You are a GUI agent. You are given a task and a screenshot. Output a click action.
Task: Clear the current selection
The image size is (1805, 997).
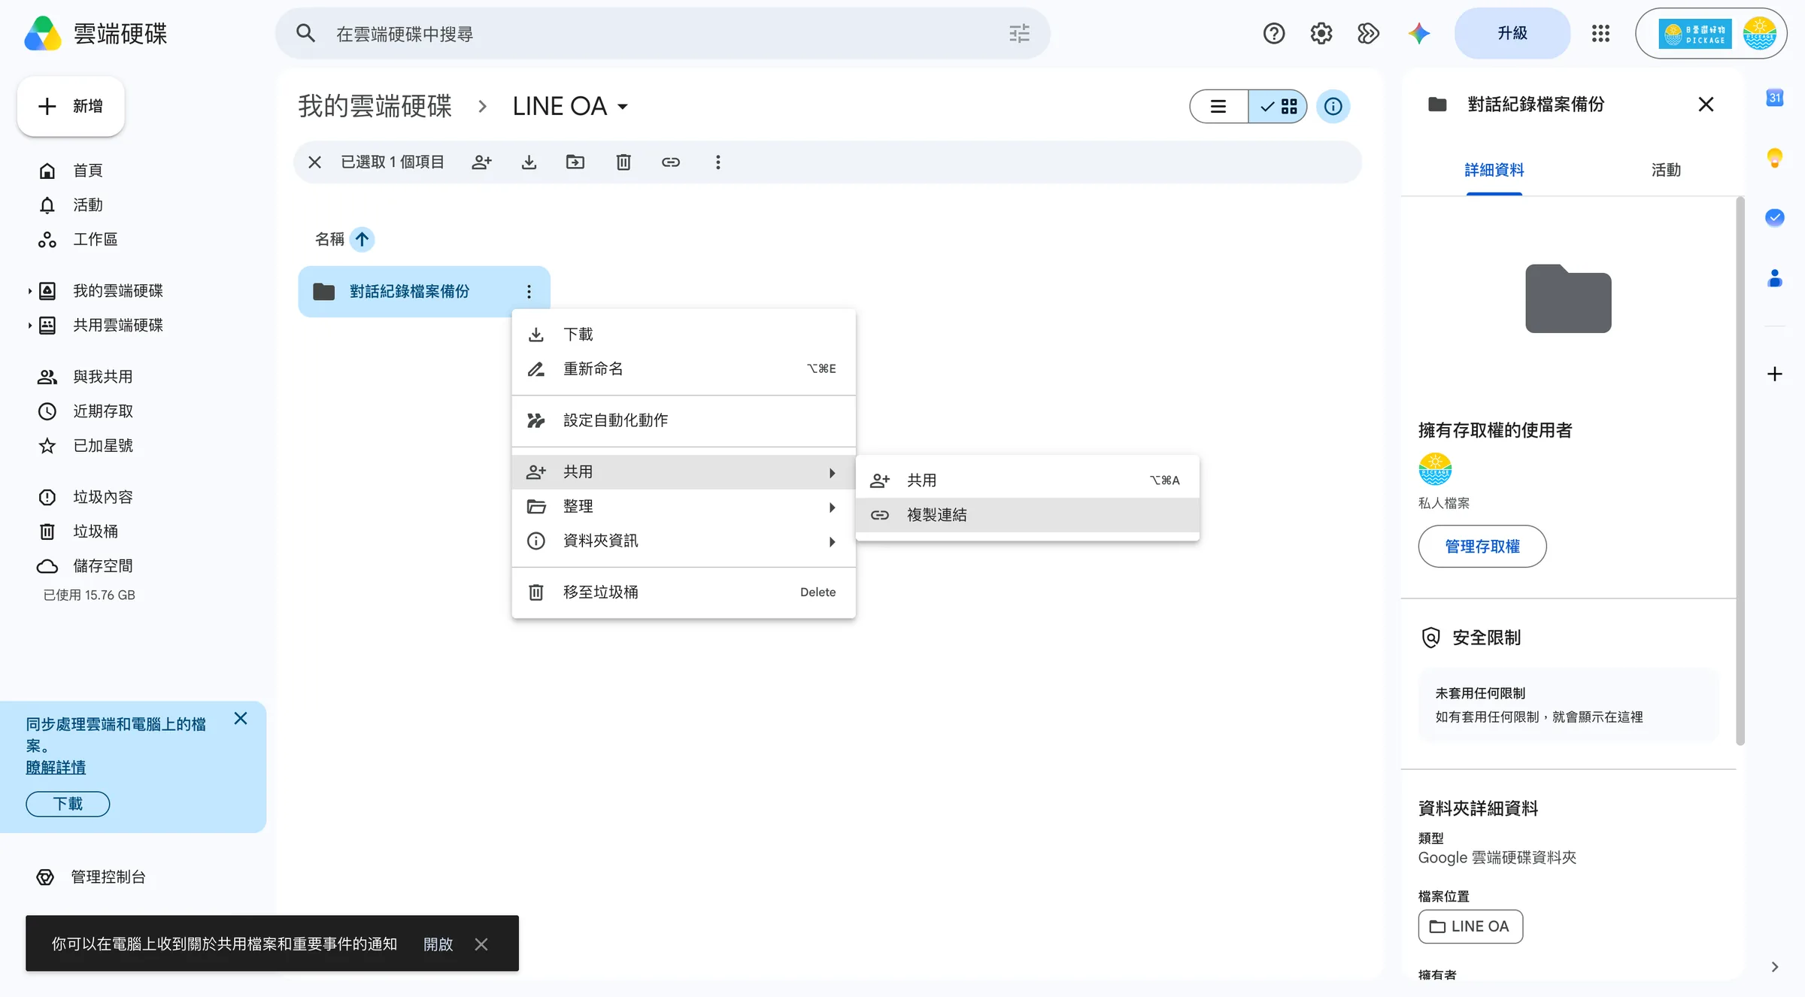[x=315, y=162]
